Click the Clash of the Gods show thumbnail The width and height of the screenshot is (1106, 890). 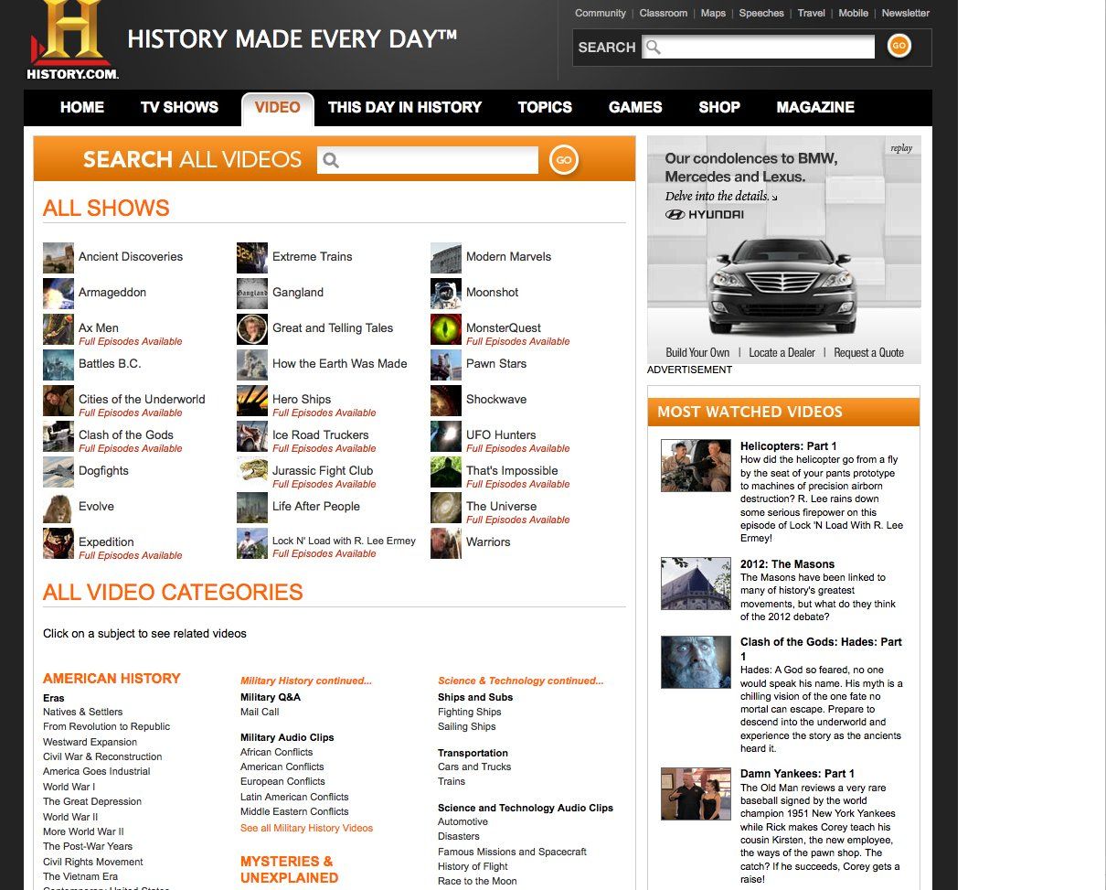point(58,436)
